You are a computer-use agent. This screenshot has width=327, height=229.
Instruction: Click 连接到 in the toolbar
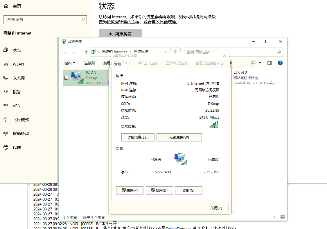click(x=89, y=63)
